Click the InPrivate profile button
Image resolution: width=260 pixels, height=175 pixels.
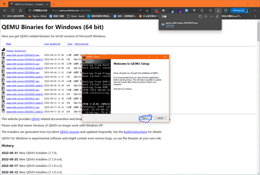[x=240, y=11]
